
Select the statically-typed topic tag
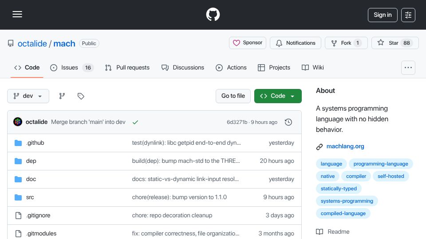(339, 189)
